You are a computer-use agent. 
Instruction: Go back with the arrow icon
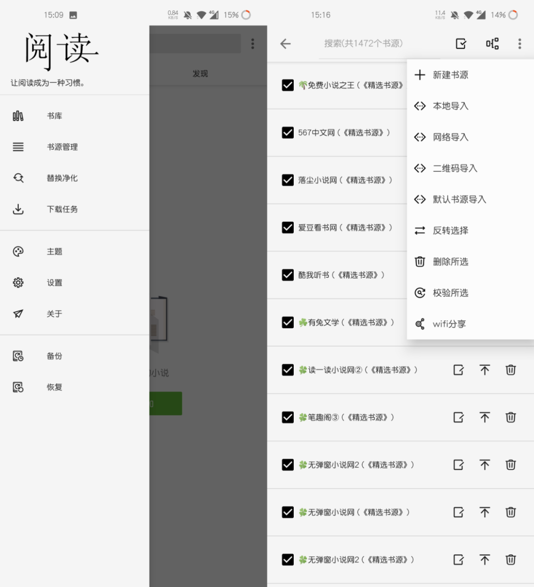point(286,44)
